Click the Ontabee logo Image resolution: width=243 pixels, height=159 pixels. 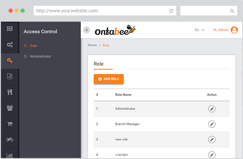tap(115, 30)
